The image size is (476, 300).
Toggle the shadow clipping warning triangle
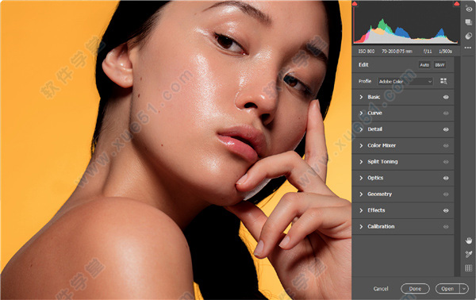click(355, 4)
